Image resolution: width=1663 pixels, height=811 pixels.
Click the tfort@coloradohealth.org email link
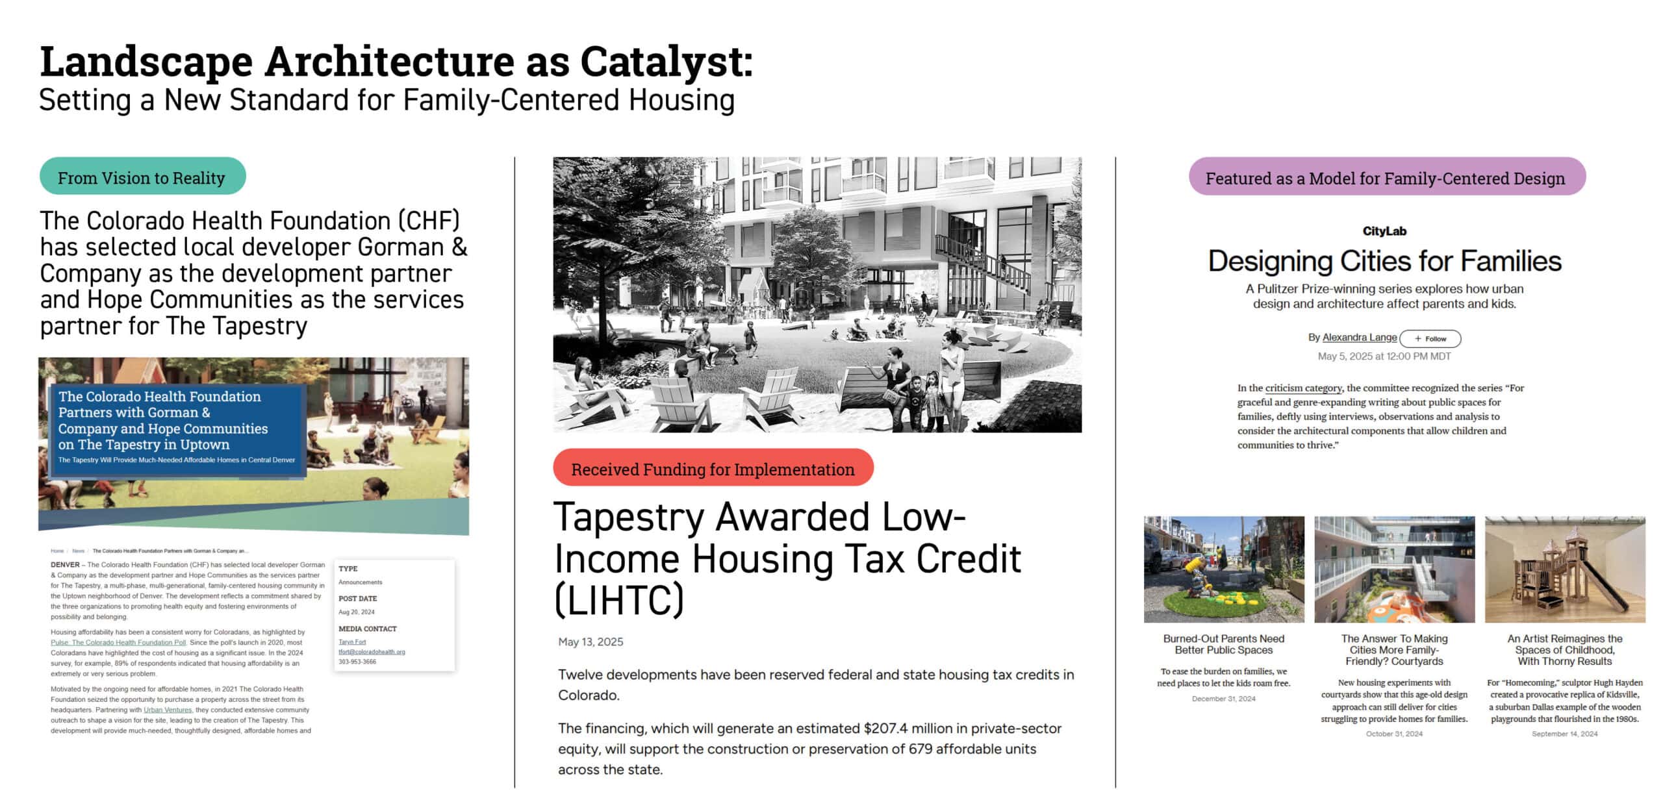[372, 651]
